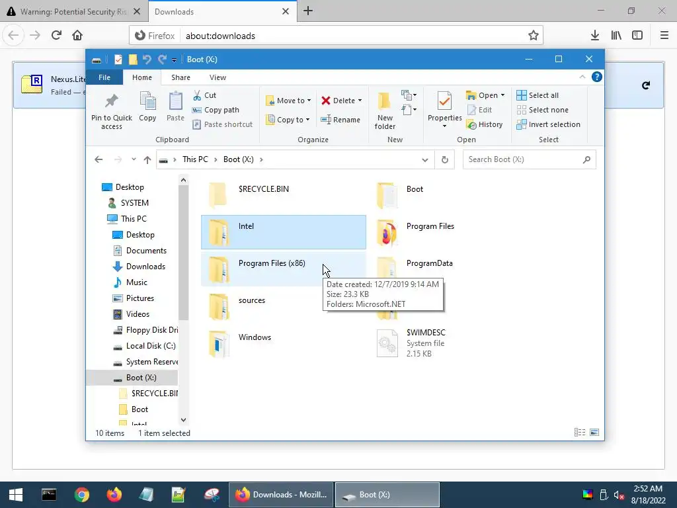The image size is (677, 508).
Task: Open Customize Quick Access Toolbar dropdown
Action: [174, 60]
